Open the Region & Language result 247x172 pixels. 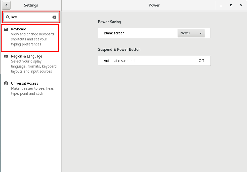(x=31, y=64)
